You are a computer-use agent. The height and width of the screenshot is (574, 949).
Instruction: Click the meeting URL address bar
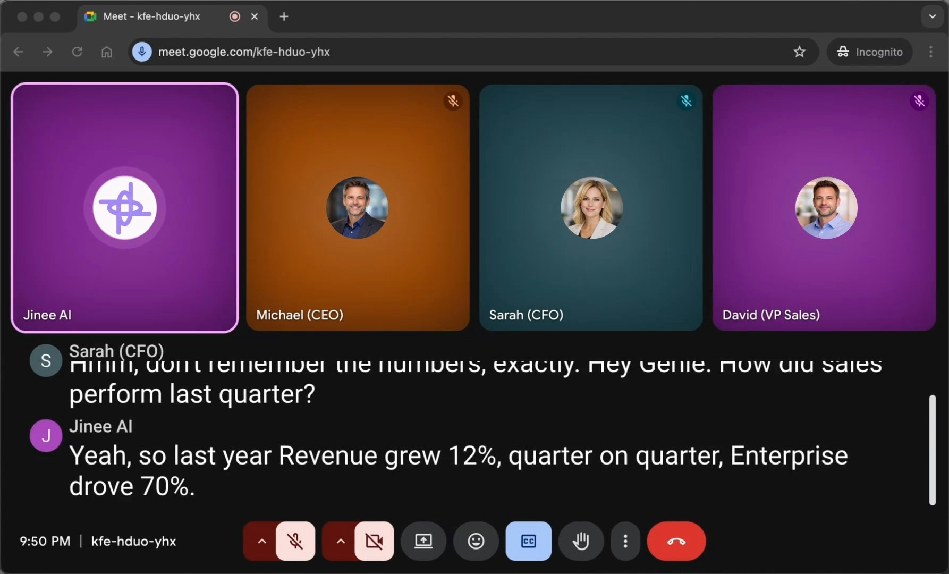pyautogui.click(x=243, y=52)
